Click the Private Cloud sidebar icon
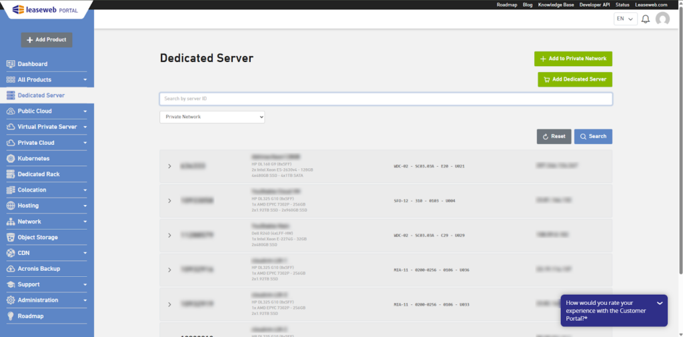683x337 pixels. [11, 143]
